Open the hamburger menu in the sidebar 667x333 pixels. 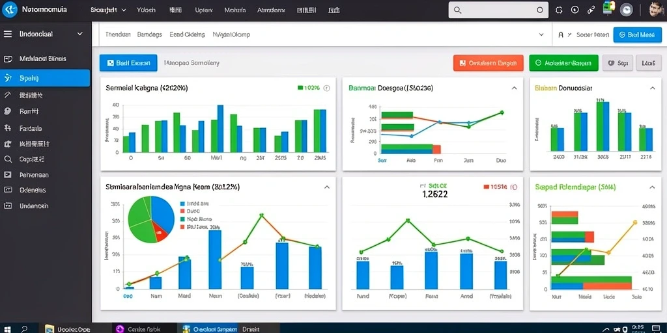click(x=8, y=34)
